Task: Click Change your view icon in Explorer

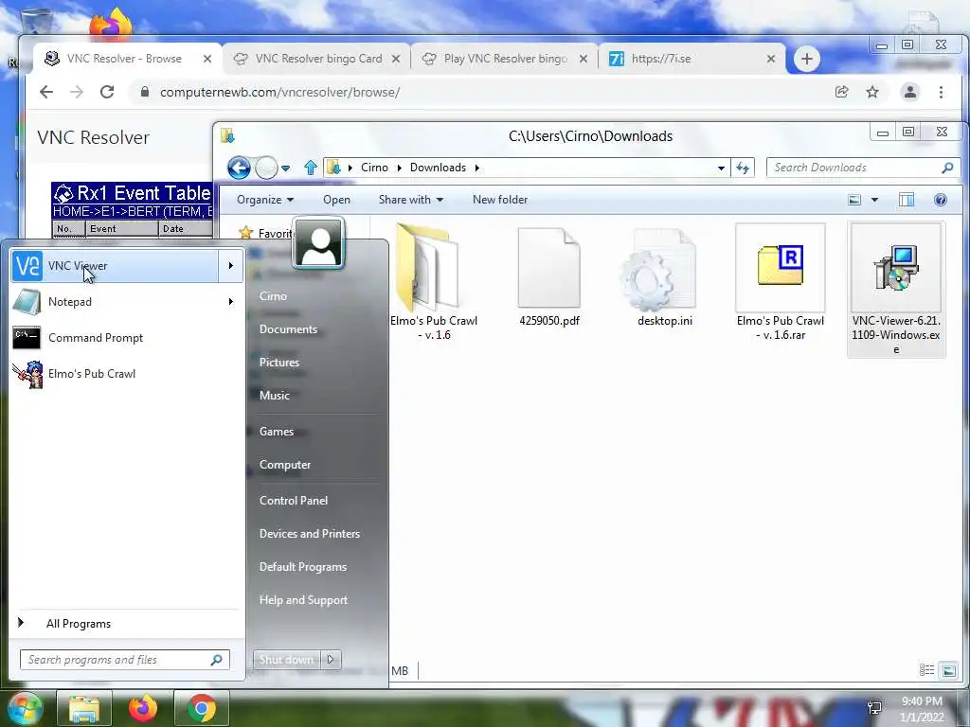Action: 854,200
